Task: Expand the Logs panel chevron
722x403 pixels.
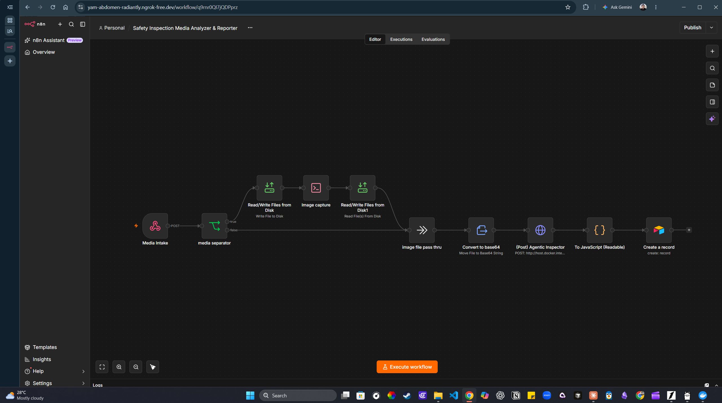Action: 716,385
